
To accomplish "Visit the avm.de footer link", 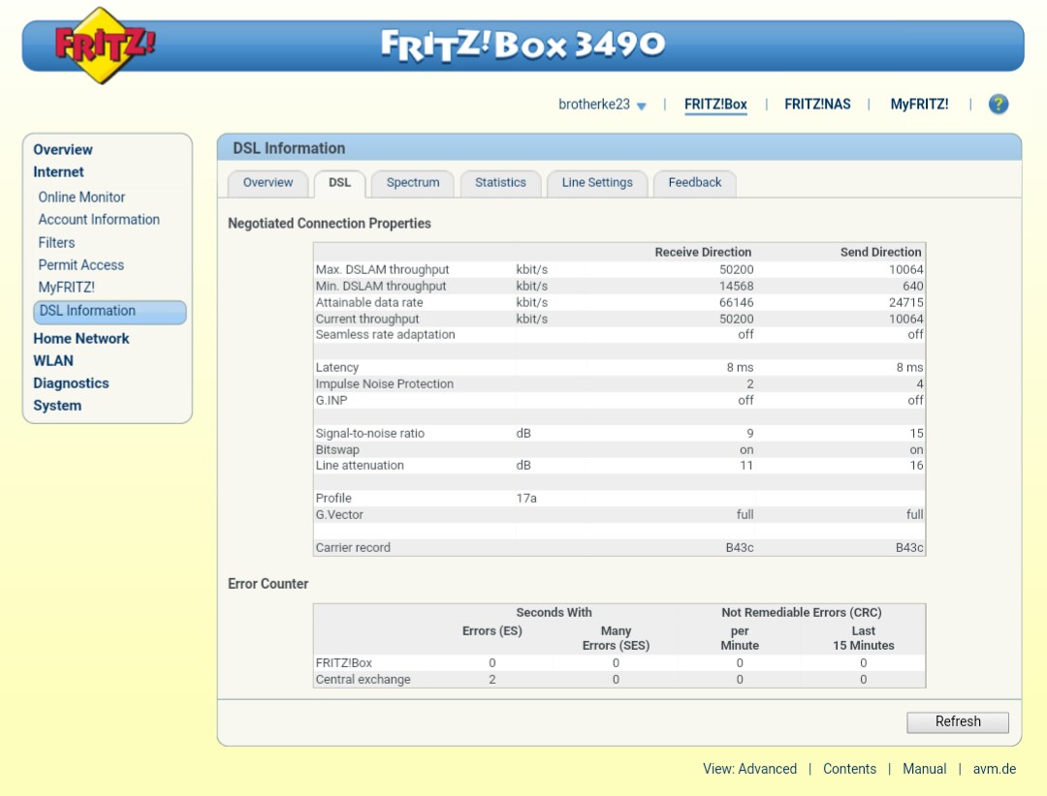I will 995,769.
